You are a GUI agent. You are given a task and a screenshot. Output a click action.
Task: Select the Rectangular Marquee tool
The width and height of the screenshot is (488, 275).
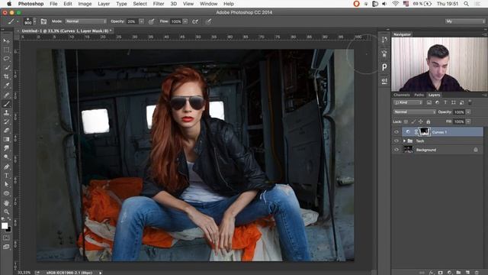point(6,50)
